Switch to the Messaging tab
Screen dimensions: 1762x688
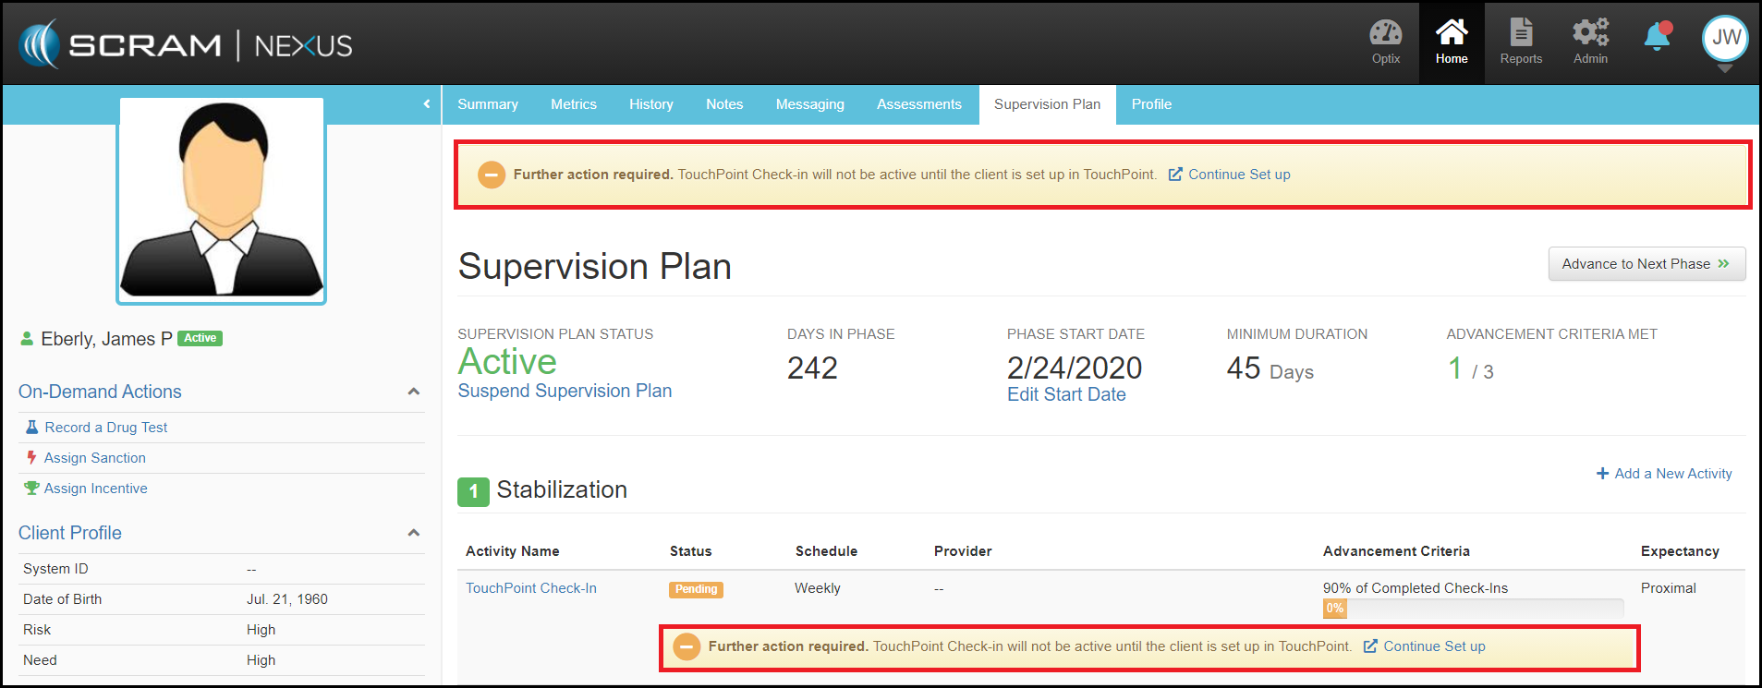[x=809, y=104]
